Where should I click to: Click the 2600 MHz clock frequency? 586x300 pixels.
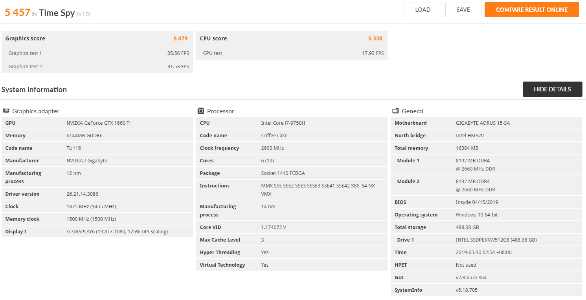point(272,148)
